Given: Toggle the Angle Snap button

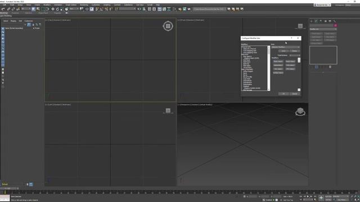Looking at the screenshot, I should 101,9.
